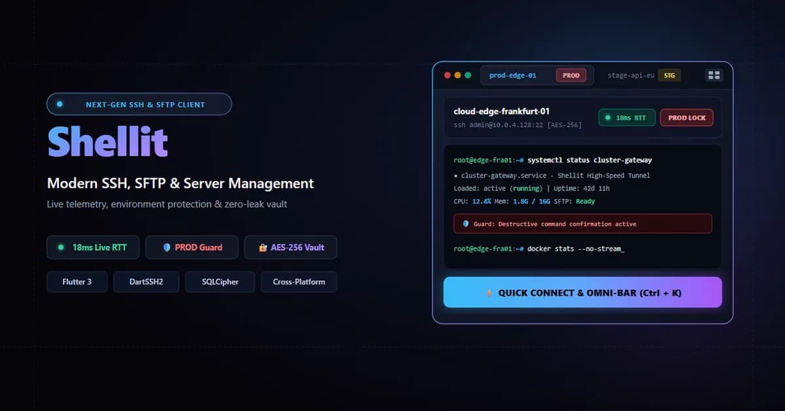Click the lock icon in AES-256 Vault badge
785x411 pixels.
coord(263,247)
